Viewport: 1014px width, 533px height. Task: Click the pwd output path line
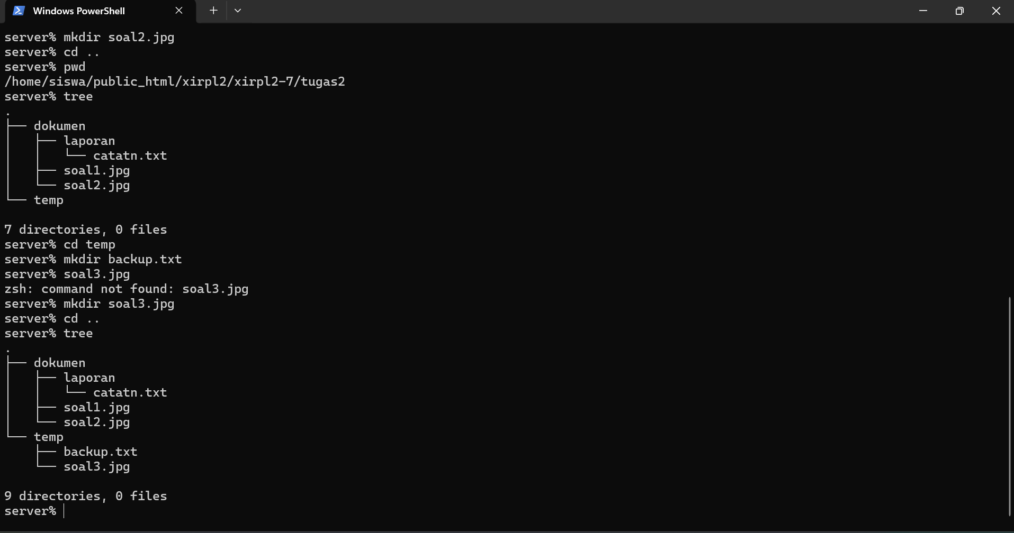point(175,81)
